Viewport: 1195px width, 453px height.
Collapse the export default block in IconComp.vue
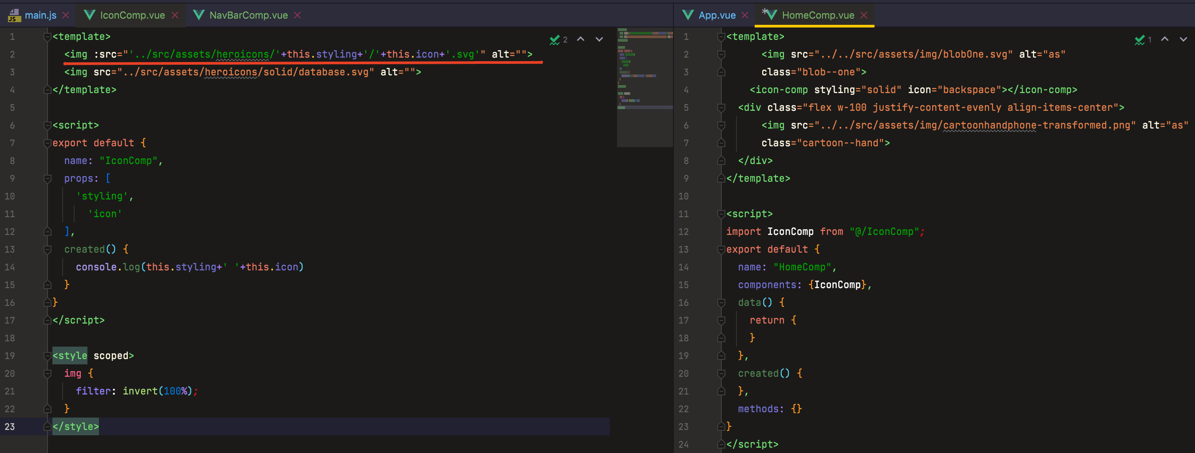[x=47, y=143]
